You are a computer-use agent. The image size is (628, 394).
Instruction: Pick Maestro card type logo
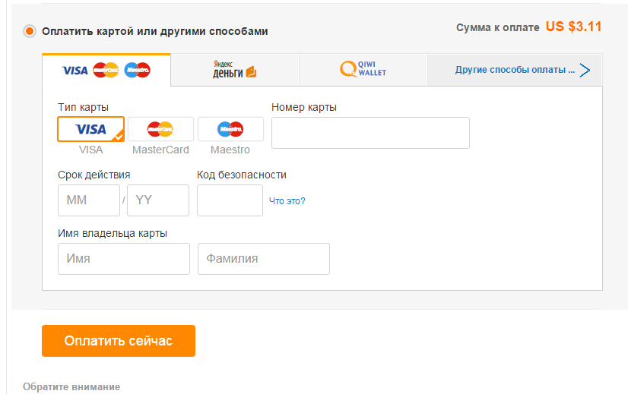coord(230,129)
